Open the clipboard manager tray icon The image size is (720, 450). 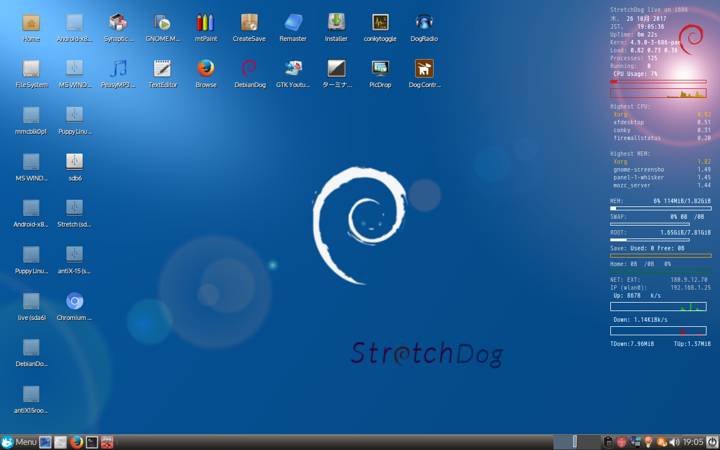pyautogui.click(x=608, y=442)
